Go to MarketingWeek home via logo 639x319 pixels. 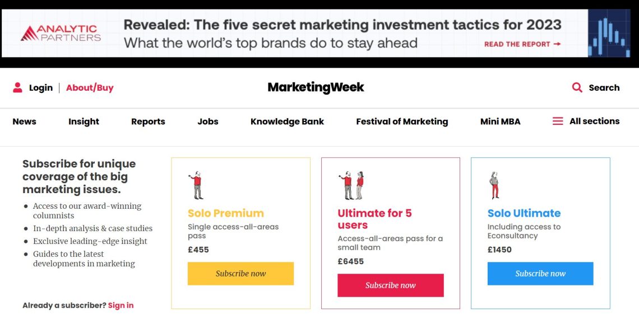[316, 87]
